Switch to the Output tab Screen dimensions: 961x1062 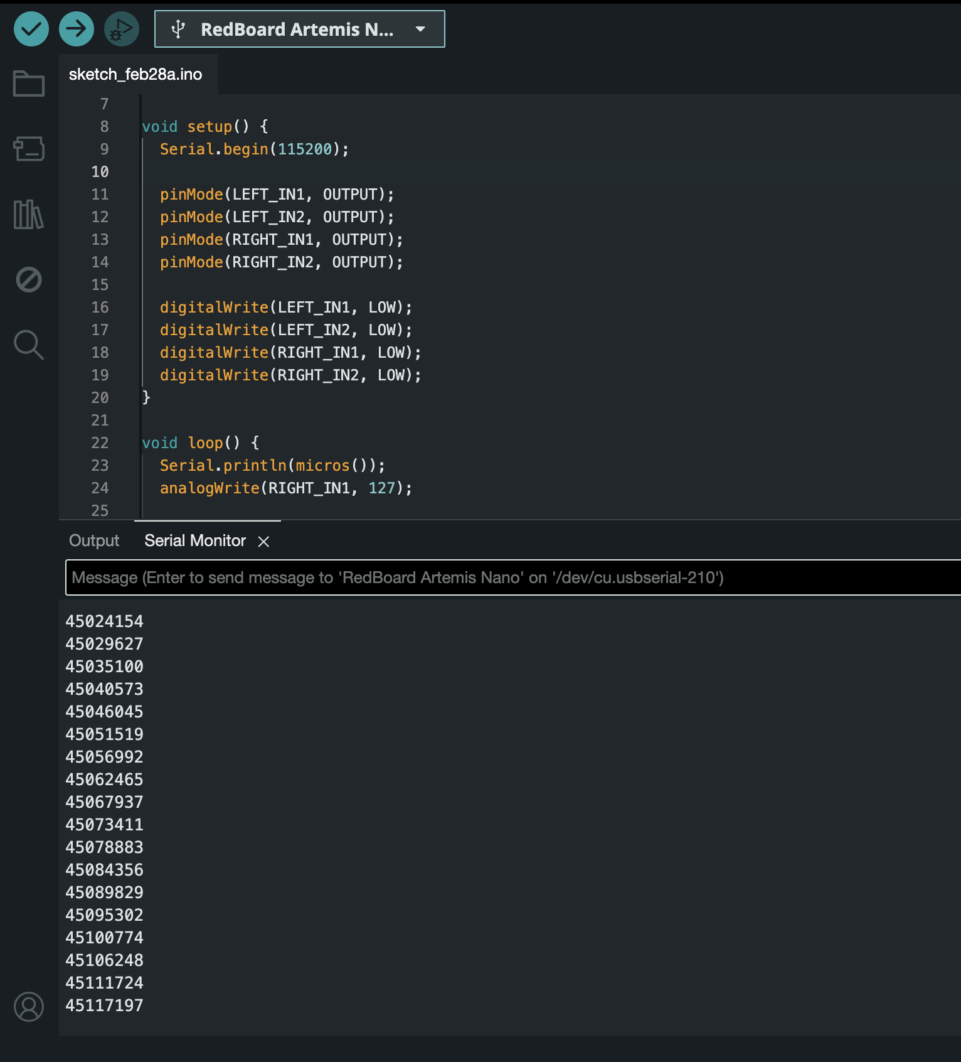pyautogui.click(x=94, y=540)
